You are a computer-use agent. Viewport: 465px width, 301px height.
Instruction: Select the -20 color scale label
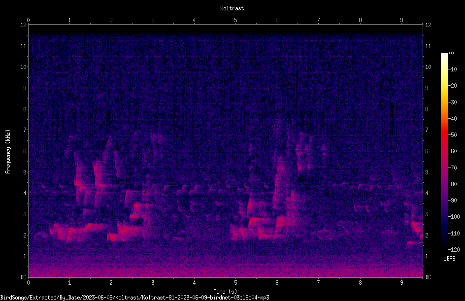coord(453,86)
